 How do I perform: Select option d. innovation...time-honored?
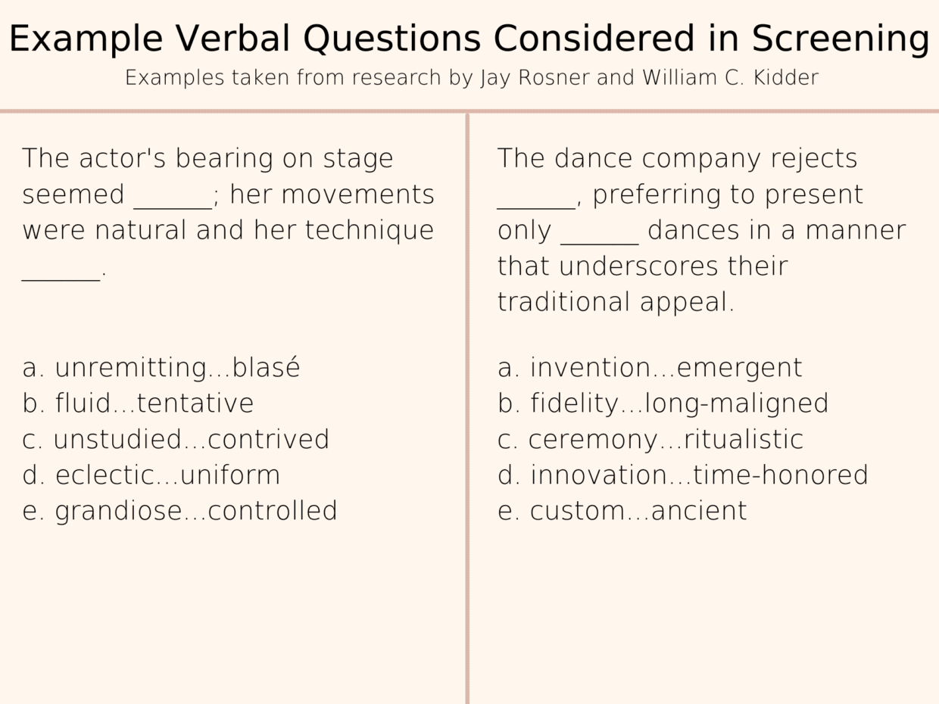coord(683,475)
